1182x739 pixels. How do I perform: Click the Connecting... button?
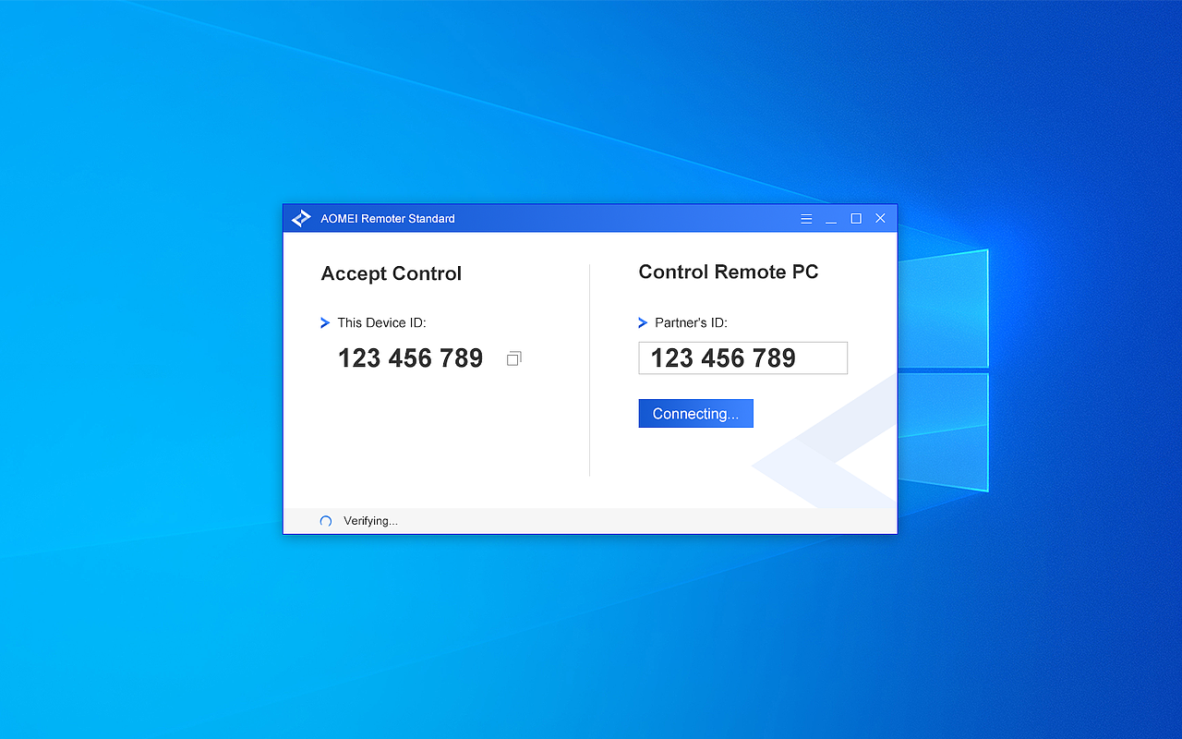[x=695, y=414]
